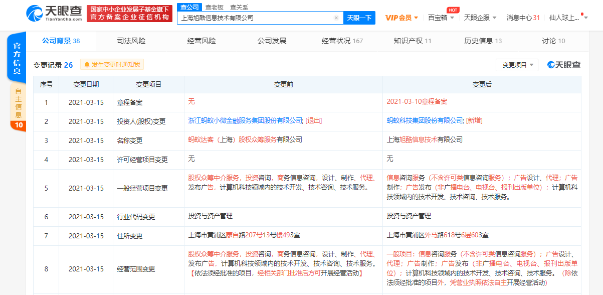Select the 公司发展 tab

coord(272,41)
